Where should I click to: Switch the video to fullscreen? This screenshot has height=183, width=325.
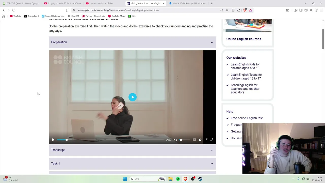point(212,140)
